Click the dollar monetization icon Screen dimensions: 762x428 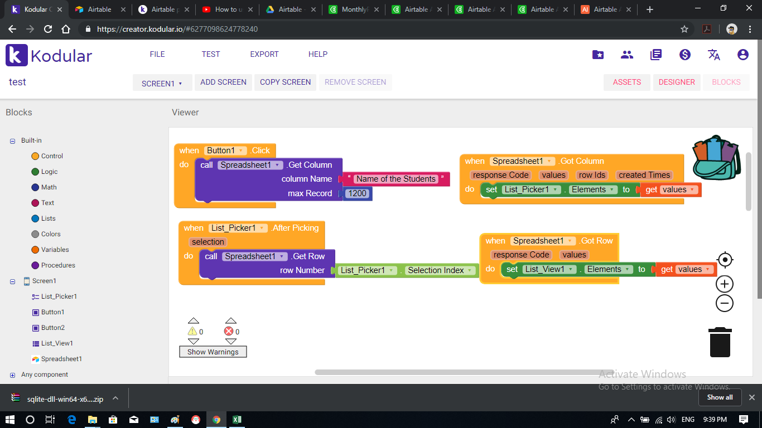(x=685, y=55)
